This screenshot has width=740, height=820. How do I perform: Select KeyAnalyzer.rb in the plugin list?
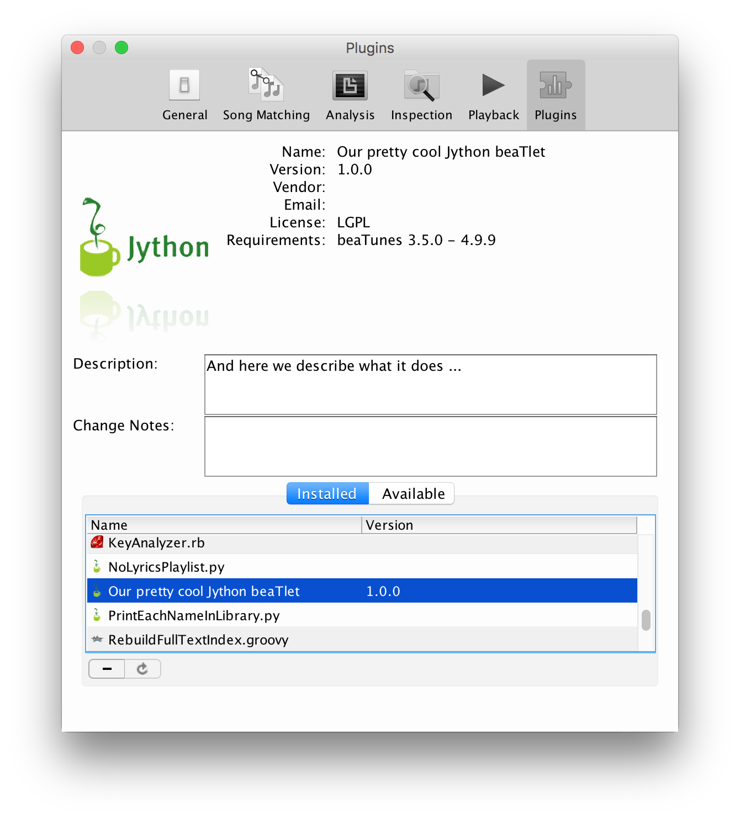[x=156, y=543]
